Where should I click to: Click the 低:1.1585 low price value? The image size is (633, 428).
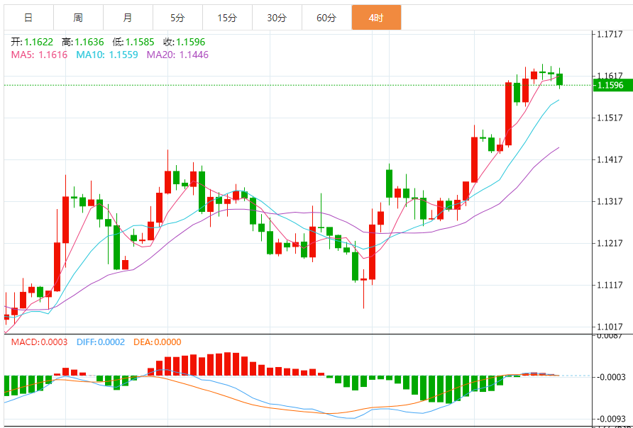click(x=133, y=42)
